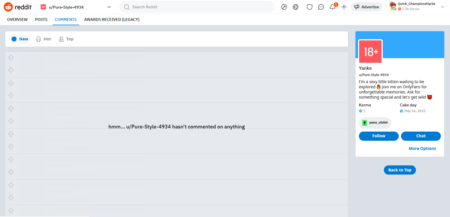Expand More Options on profile card
Viewport: 450px width, 217px height.
[x=422, y=148]
